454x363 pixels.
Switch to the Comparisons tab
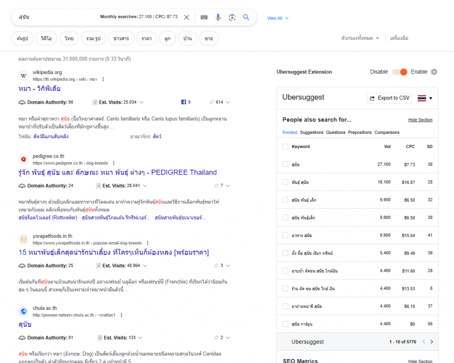(x=387, y=132)
